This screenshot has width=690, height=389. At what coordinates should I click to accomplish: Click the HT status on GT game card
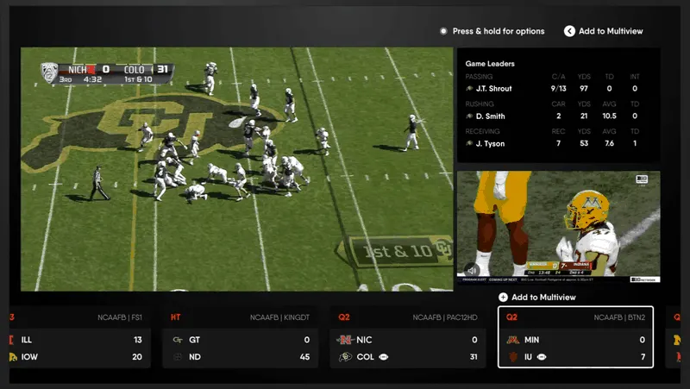pyautogui.click(x=176, y=317)
